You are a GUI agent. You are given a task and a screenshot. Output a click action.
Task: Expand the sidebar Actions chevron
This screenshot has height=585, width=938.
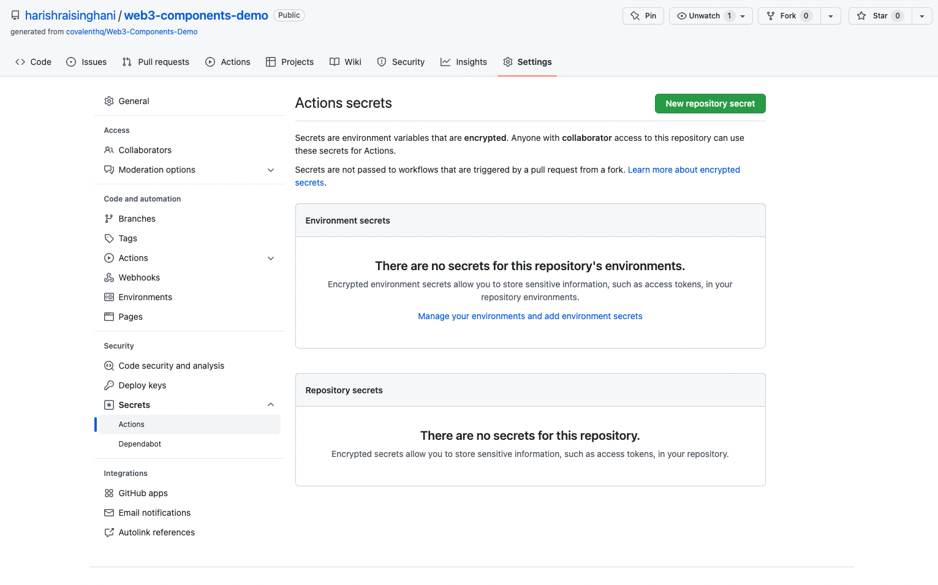click(x=271, y=259)
